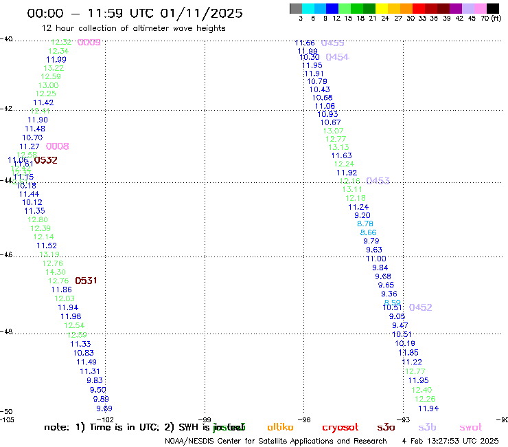Click the wave height value '12.40'
The width and height of the screenshot is (508, 447).
click(x=422, y=390)
